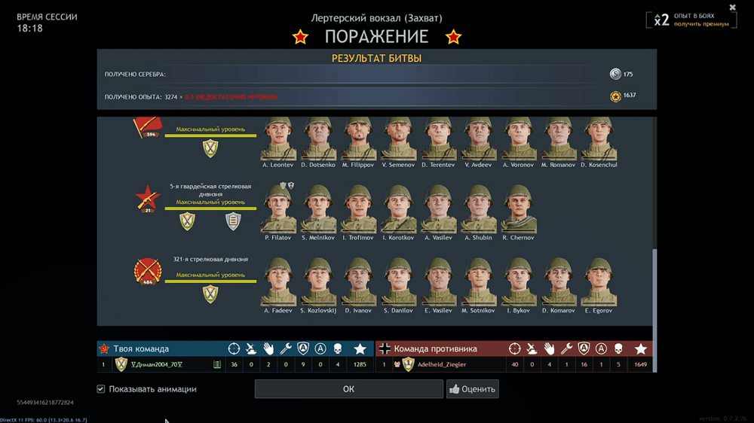Select soldier portrait R. Chernov
Image resolution: width=754 pixels, height=423 pixels.
(x=518, y=209)
